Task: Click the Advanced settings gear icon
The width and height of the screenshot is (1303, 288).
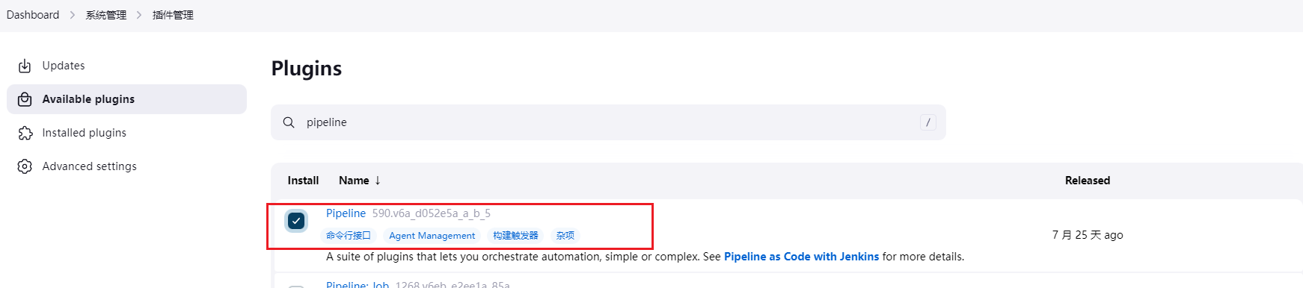Action: [x=25, y=166]
